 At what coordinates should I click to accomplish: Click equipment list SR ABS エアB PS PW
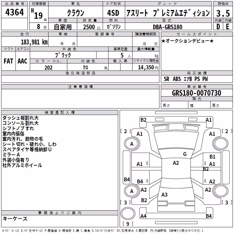[186, 79]
